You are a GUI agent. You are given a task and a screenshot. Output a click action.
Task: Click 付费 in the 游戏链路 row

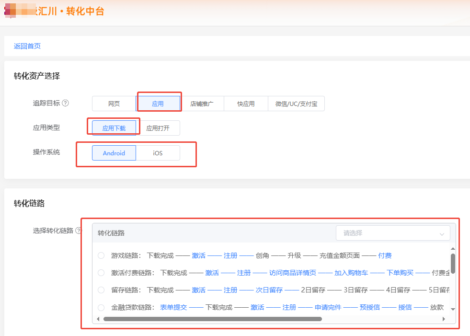385,255
